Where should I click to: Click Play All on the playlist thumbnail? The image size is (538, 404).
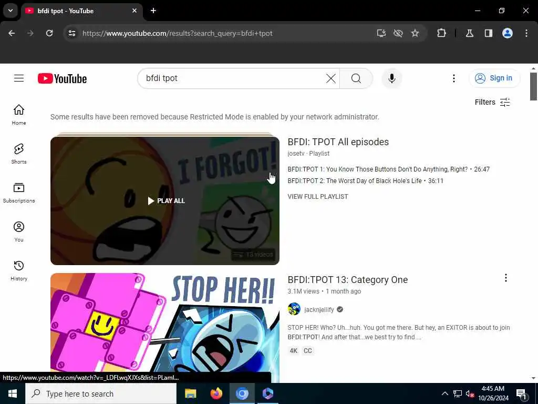[x=166, y=200]
